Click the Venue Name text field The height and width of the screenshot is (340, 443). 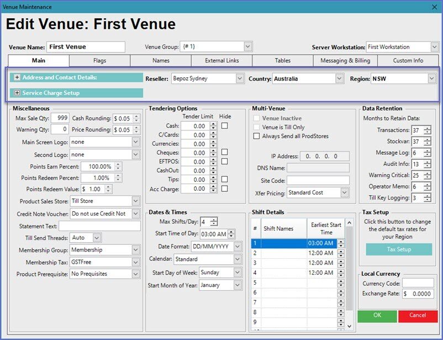86,47
